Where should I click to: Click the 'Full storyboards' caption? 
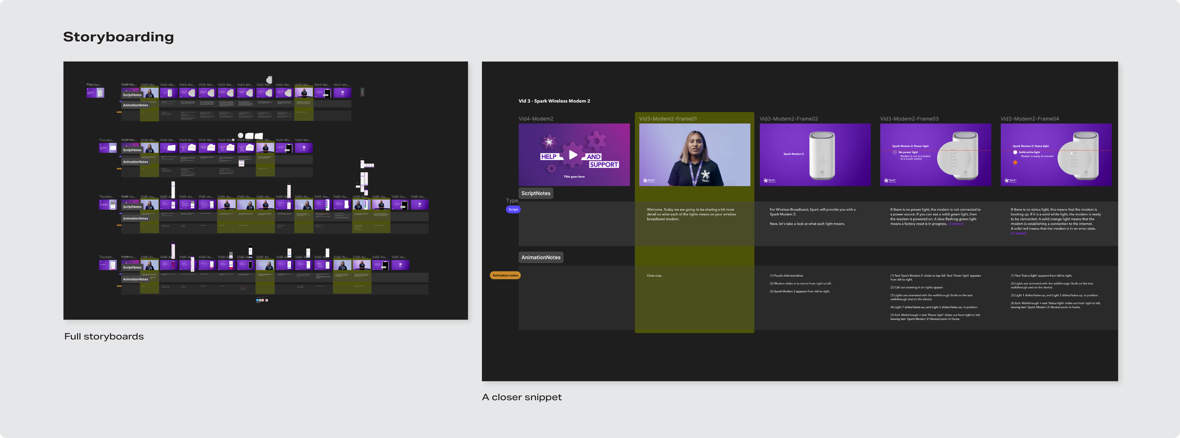click(104, 337)
